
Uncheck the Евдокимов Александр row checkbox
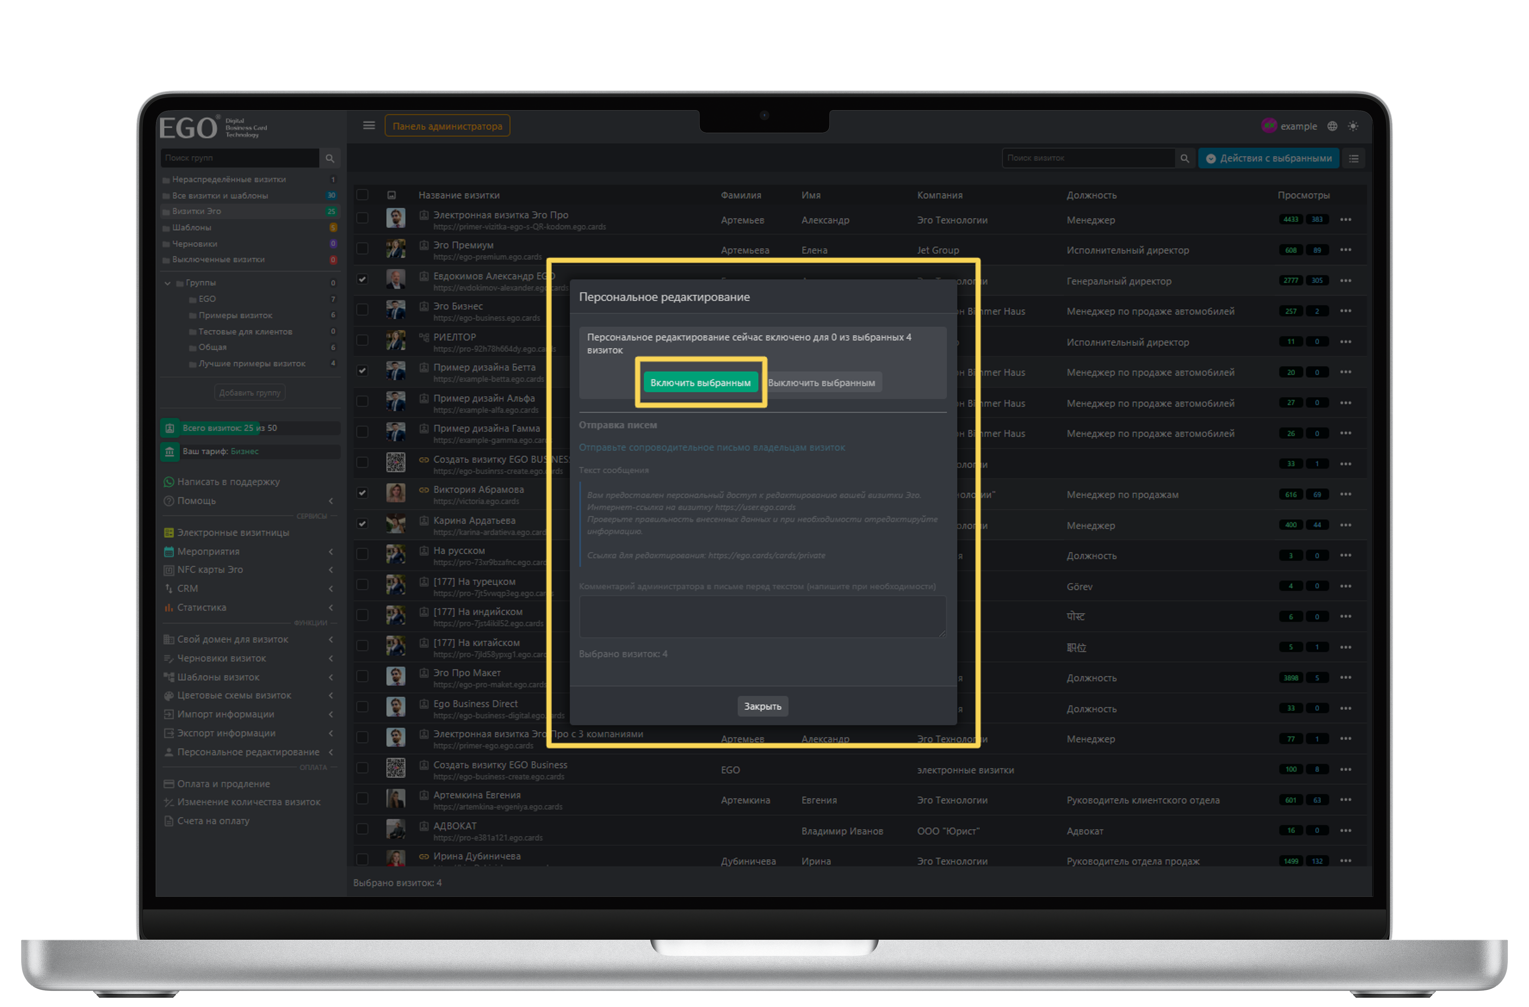coord(362,279)
